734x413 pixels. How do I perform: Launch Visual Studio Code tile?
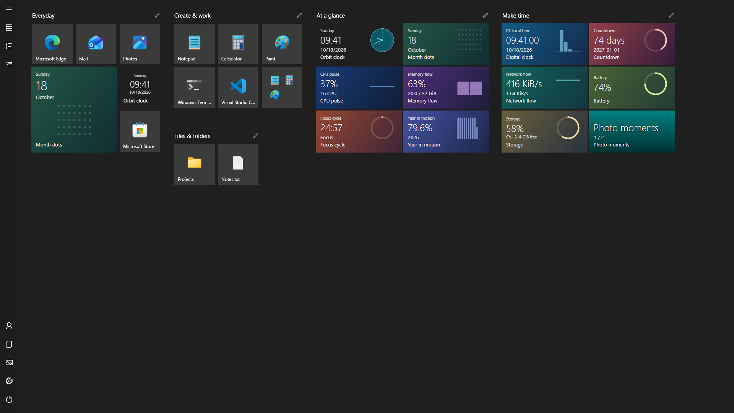[238, 88]
